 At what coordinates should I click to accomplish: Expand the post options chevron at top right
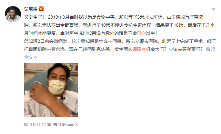pyautogui.click(x=213, y=9)
